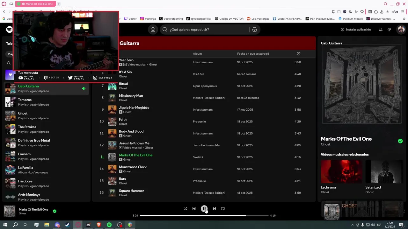This screenshot has width=408, height=229.
Task: Open the extensions cube icon
Action: tap(376, 12)
